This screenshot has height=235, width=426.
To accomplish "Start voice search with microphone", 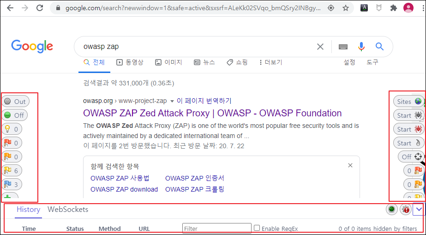I will click(361, 47).
